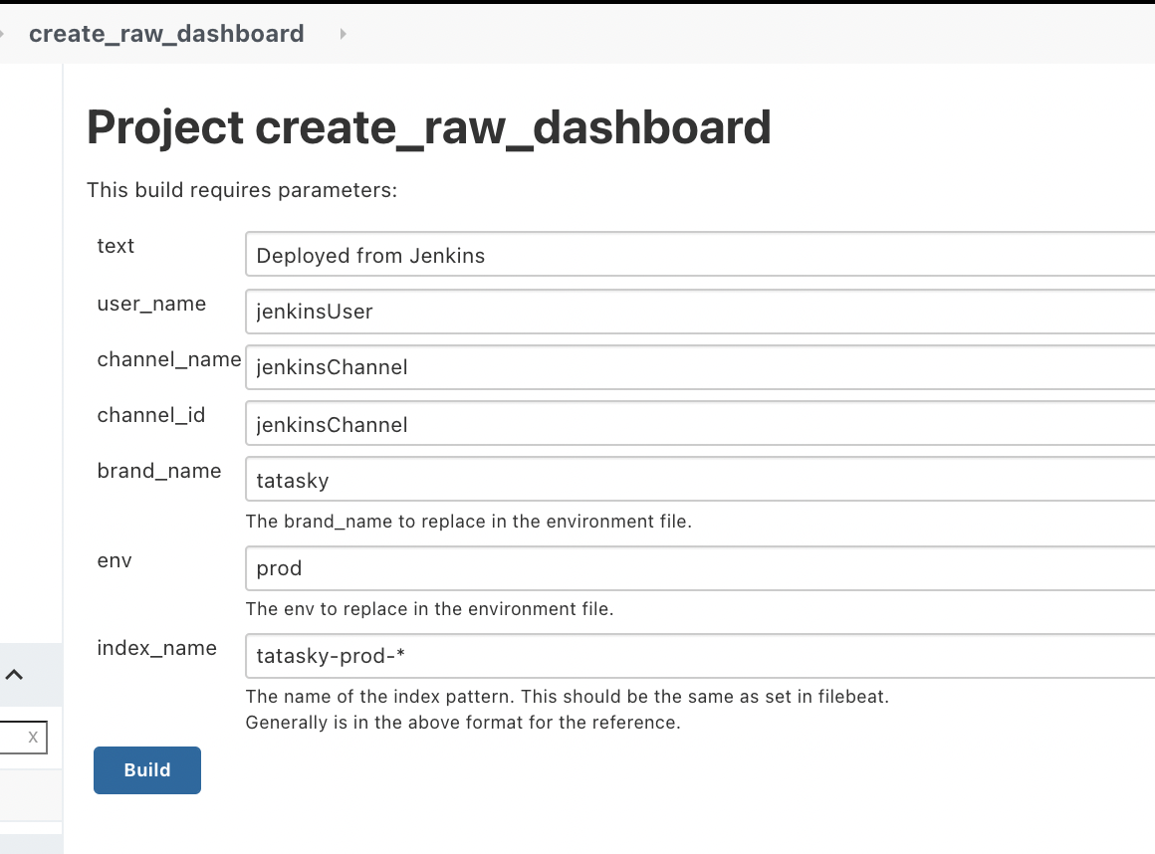Click the brand_name help description text

pyautogui.click(x=468, y=521)
